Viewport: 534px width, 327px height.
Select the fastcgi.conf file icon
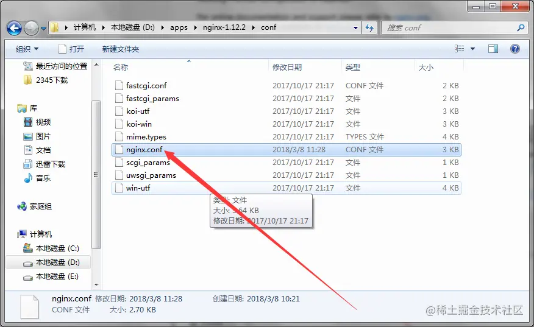pyautogui.click(x=119, y=85)
